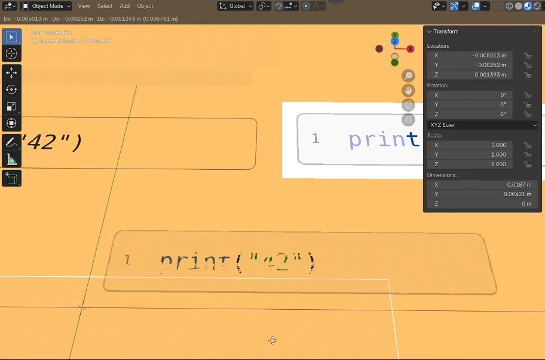Image resolution: width=545 pixels, height=360 pixels.
Task: Lock Rotation Y value
Action: pos(528,105)
